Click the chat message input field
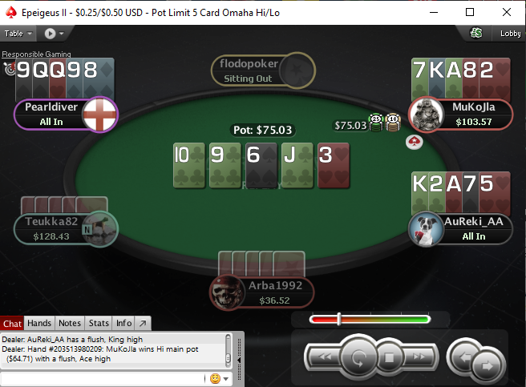 103,379
